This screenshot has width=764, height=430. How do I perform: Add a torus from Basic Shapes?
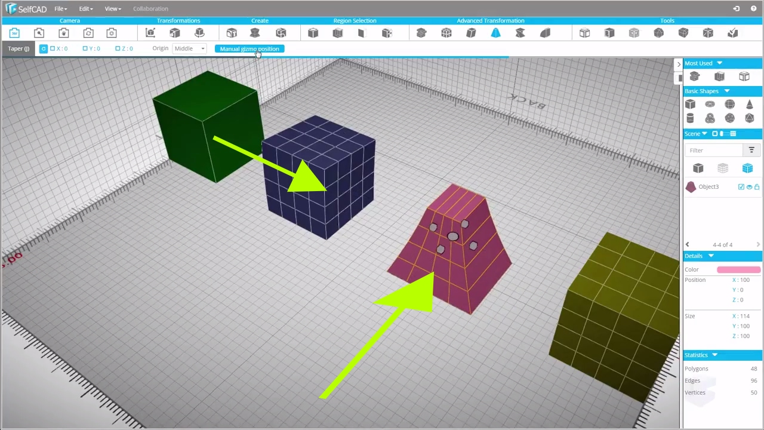[x=710, y=105]
